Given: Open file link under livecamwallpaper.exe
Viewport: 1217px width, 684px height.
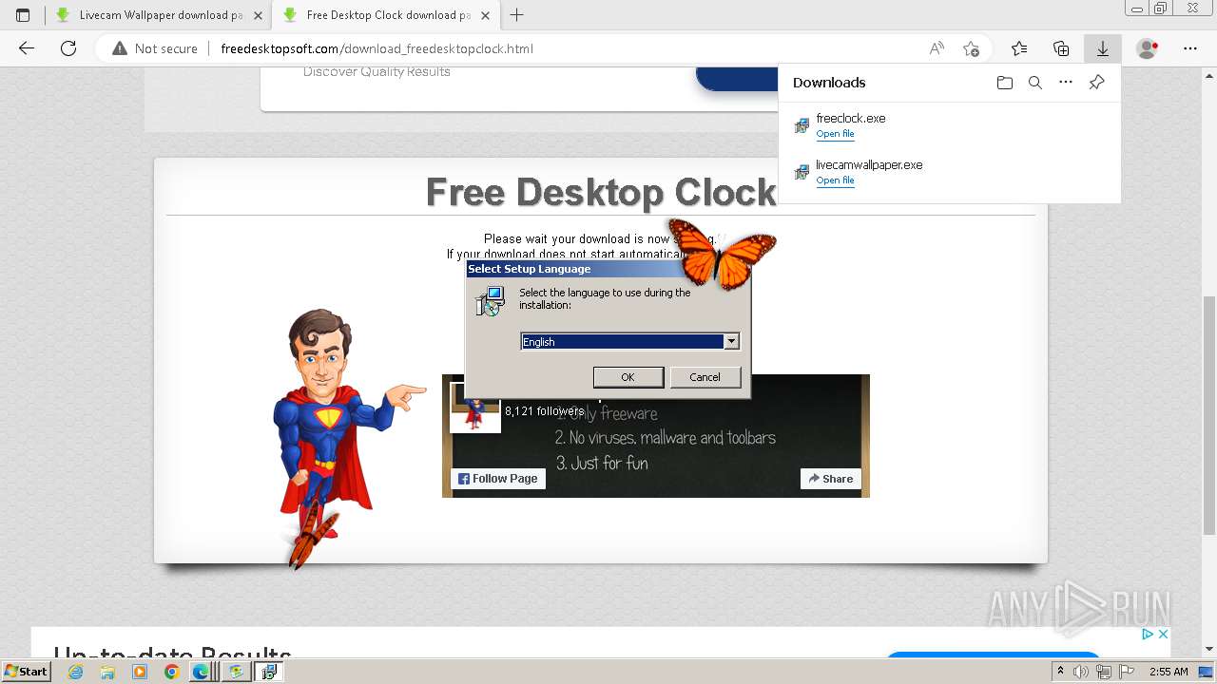Looking at the screenshot, I should [835, 180].
